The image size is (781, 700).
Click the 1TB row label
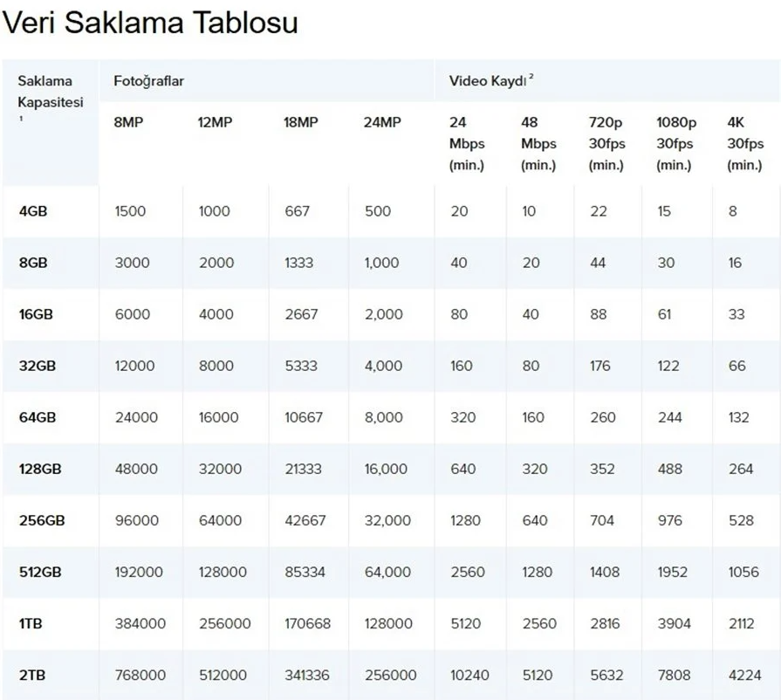point(32,623)
